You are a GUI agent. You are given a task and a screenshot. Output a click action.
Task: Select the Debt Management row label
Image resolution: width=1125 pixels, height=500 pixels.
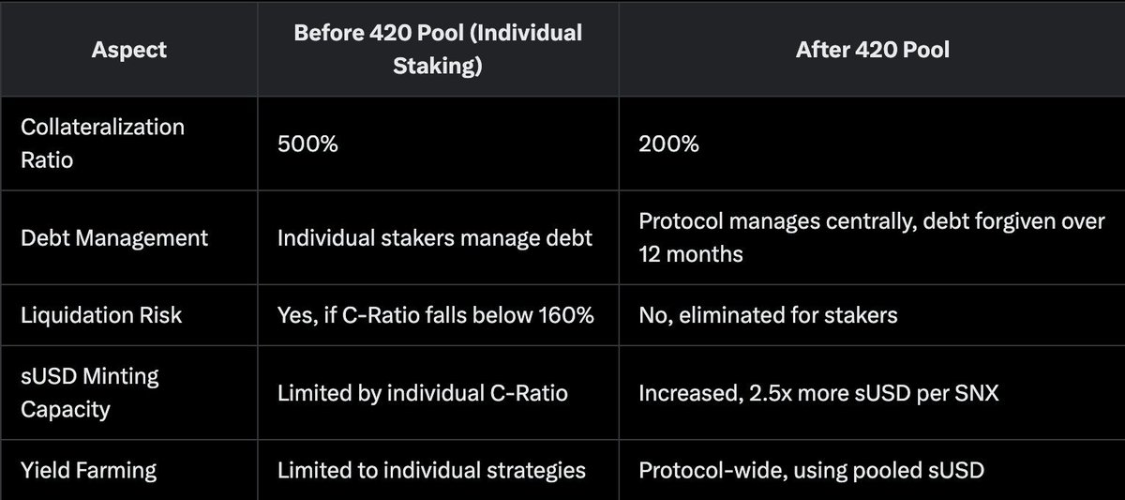click(114, 238)
